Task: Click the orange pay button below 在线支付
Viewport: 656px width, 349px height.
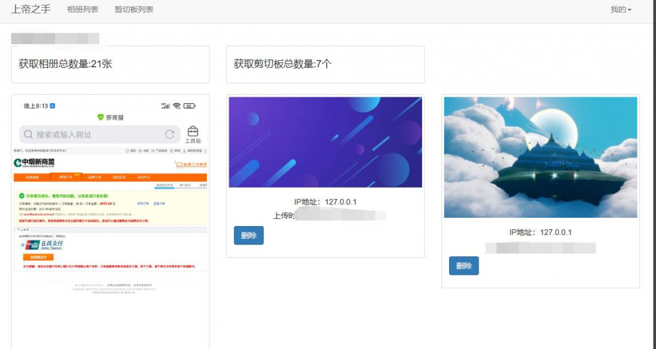Action: tap(38, 257)
